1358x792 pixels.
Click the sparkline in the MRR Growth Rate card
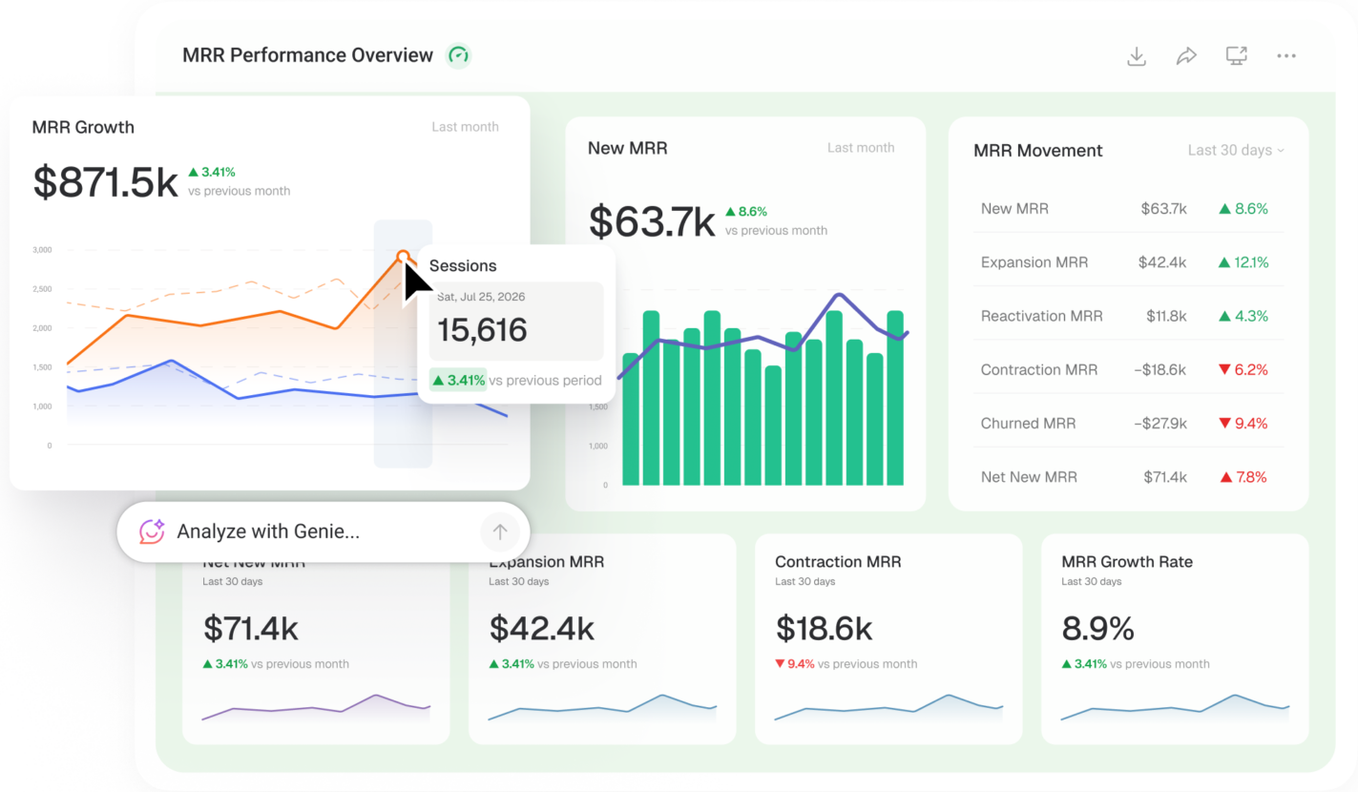click(x=1176, y=708)
